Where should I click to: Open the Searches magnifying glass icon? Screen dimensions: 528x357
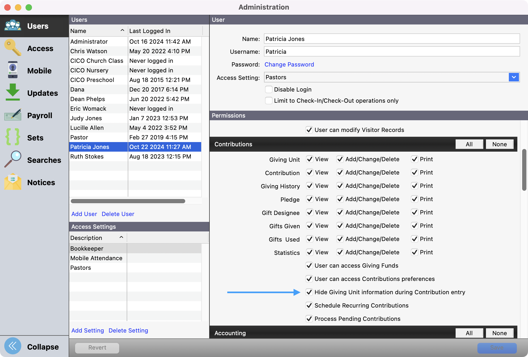coord(13,159)
